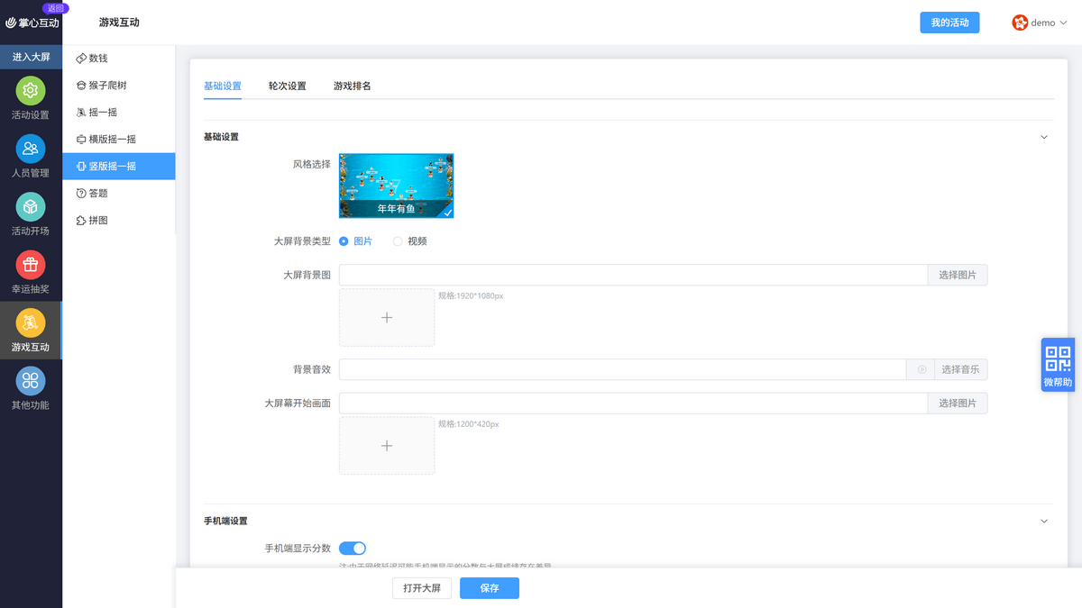Focus the 大屏幕开始画面 input field
This screenshot has height=608, width=1082.
click(633, 403)
